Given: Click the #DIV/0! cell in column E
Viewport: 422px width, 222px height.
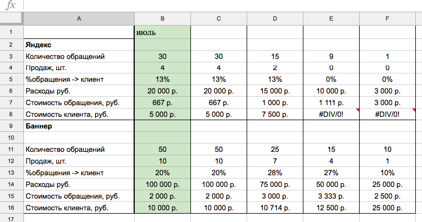Looking at the screenshot, I should coord(331,115).
